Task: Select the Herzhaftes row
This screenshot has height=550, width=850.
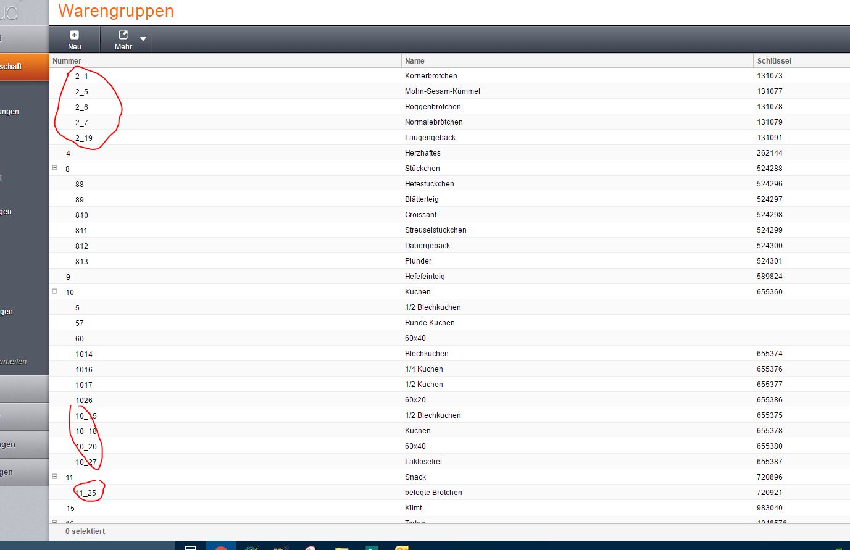Action: tap(423, 153)
